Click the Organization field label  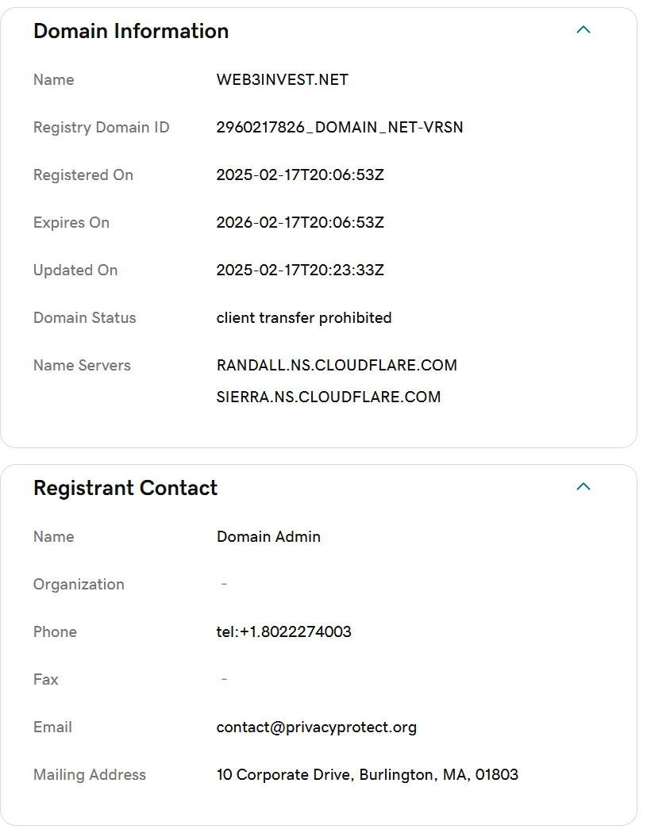pos(79,584)
